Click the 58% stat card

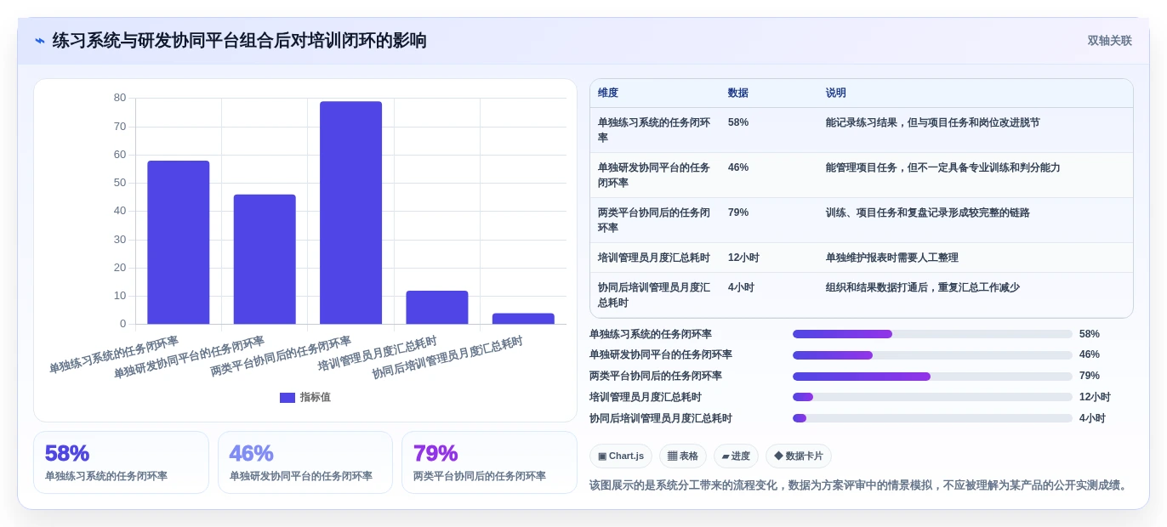click(x=121, y=462)
